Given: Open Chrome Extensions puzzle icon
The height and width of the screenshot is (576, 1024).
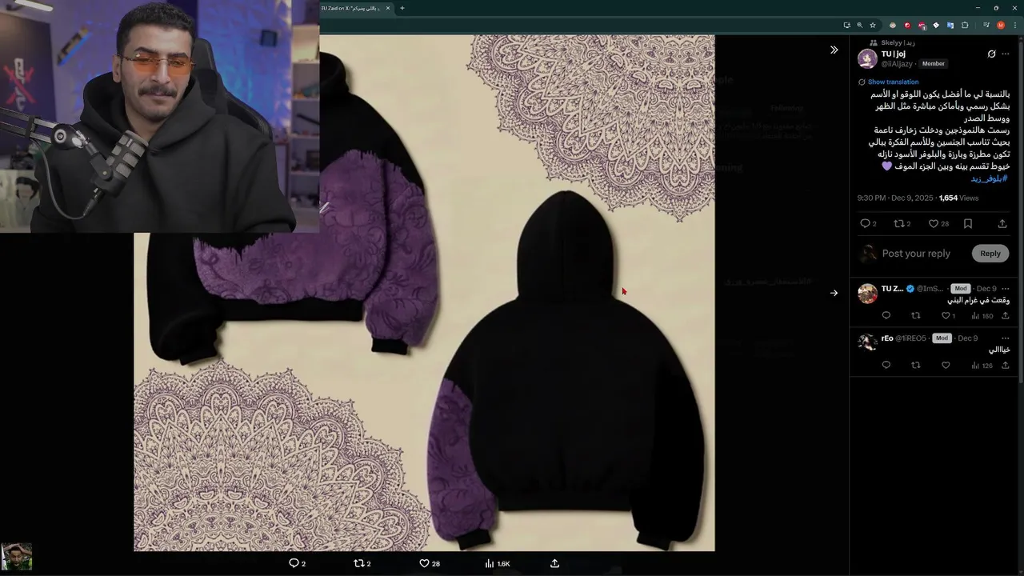Looking at the screenshot, I should point(965,26).
